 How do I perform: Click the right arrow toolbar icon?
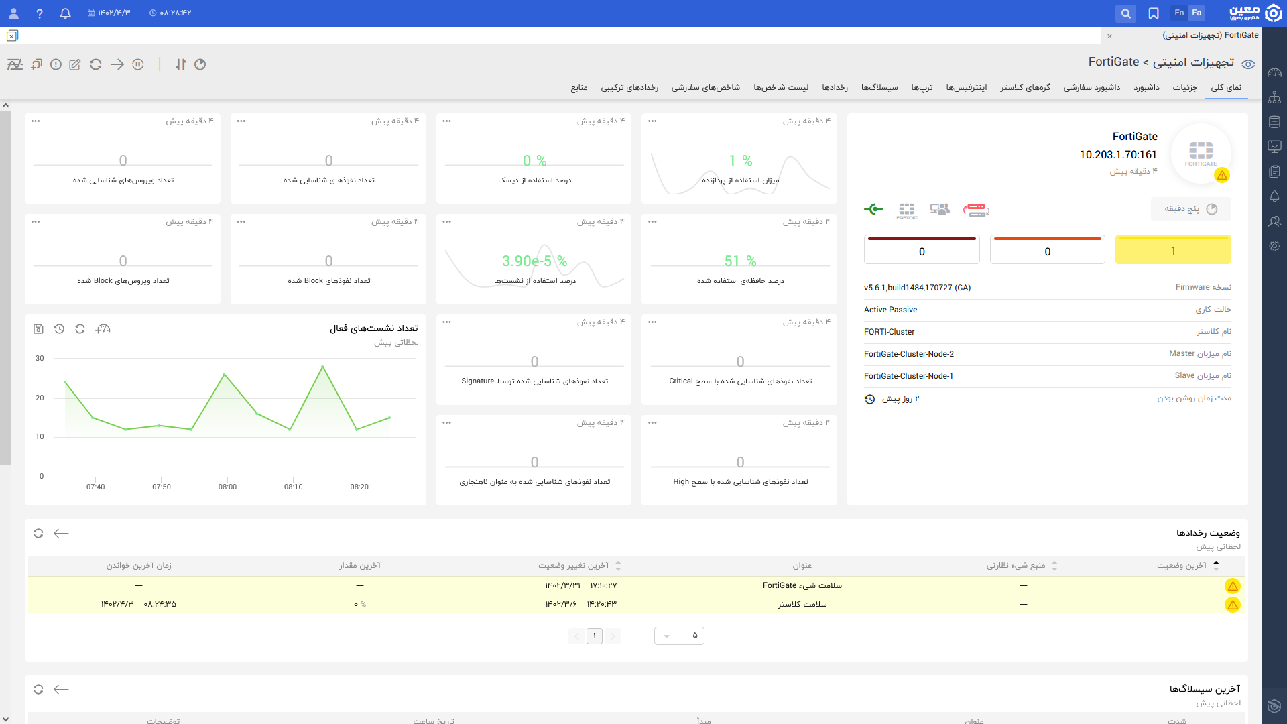[117, 64]
